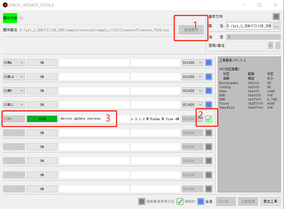Open the CI112X chip type dropdown
This screenshot has height=209, width=284.
pyautogui.click(x=226, y=201)
